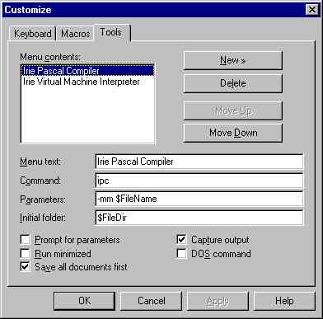
Task: Select Irie Pascal Compiler in menu contents
Action: (x=87, y=71)
